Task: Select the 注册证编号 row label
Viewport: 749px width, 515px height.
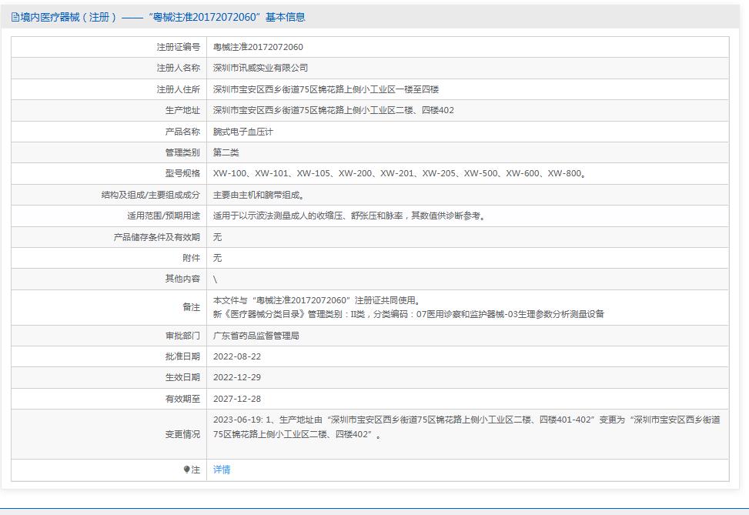Action: pyautogui.click(x=177, y=46)
